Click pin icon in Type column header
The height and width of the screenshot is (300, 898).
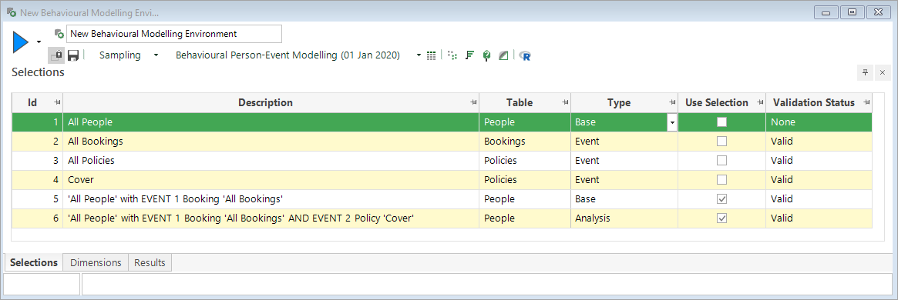(672, 102)
